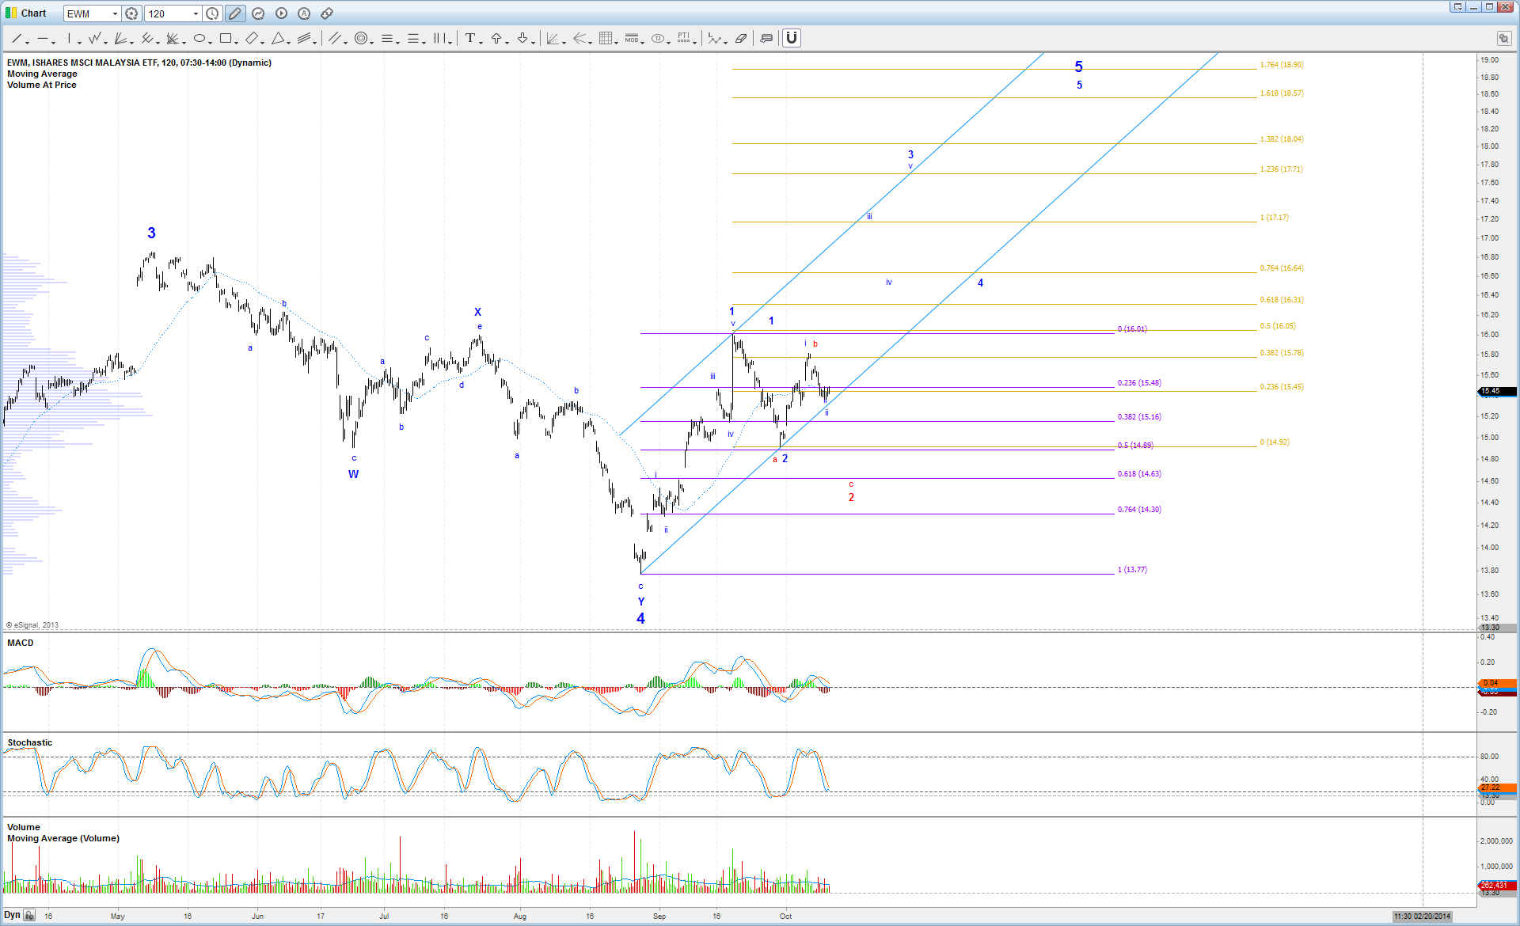This screenshot has height=926, width=1520.
Task: Toggle the magnet snap mode
Action: tap(792, 38)
